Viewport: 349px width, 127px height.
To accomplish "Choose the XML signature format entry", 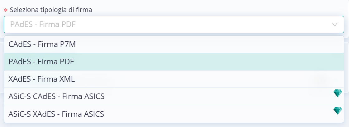I will click(x=174, y=79).
